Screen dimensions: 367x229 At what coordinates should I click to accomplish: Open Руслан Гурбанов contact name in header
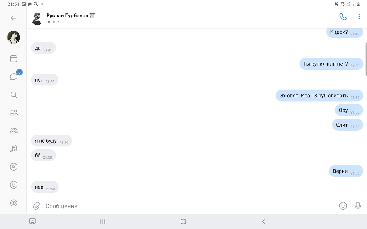[x=67, y=16]
